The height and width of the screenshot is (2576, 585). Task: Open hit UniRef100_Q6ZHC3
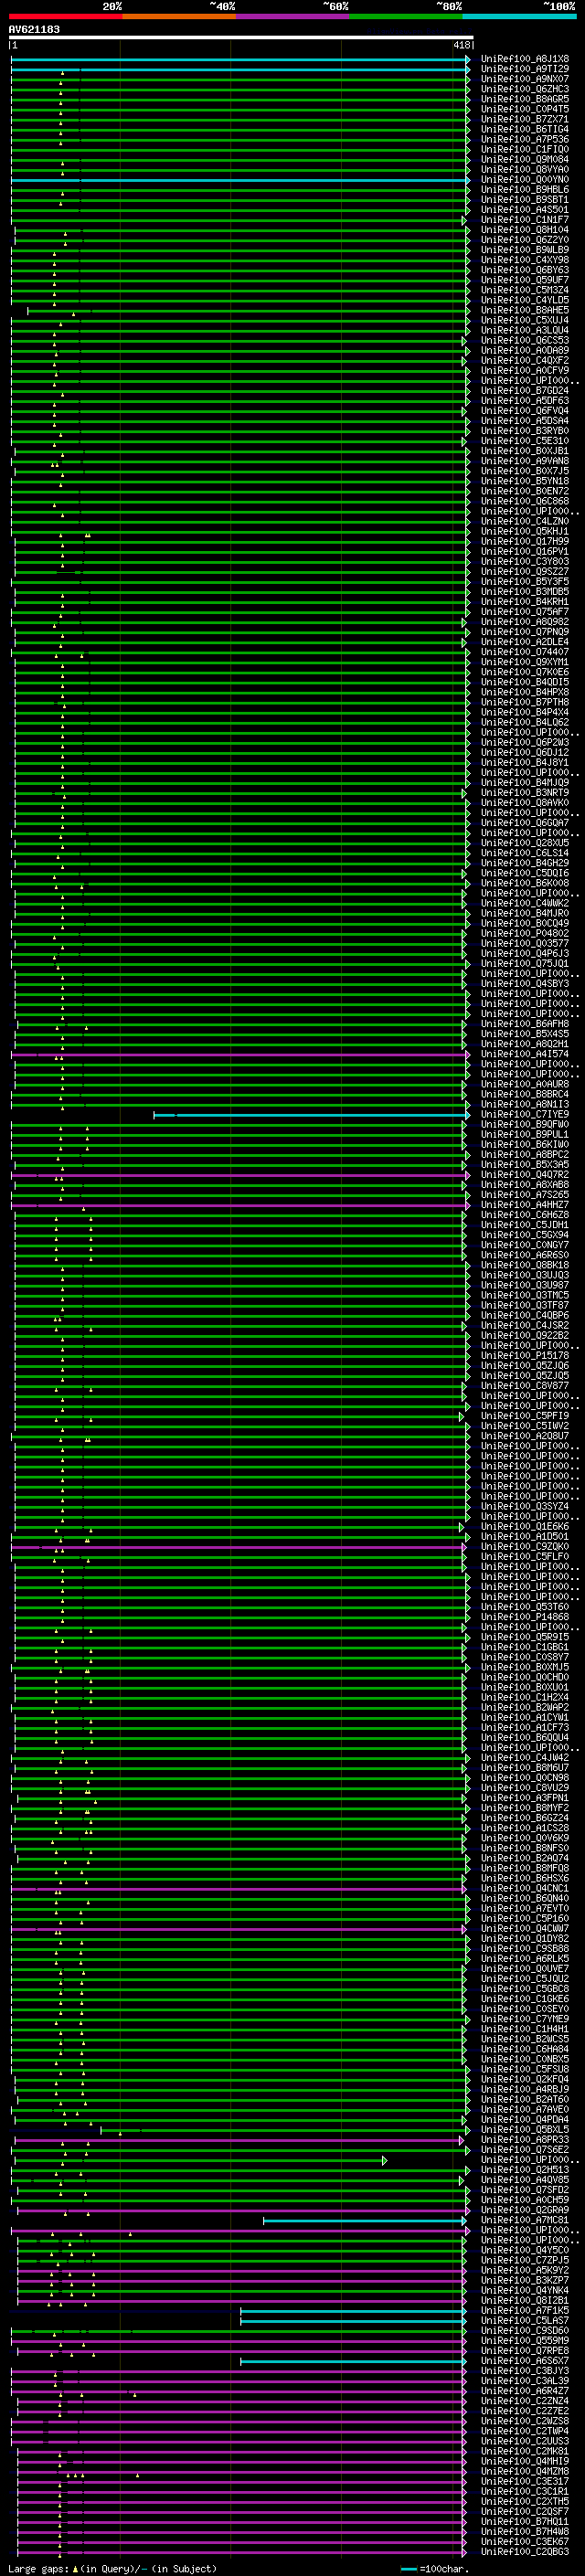point(524,89)
